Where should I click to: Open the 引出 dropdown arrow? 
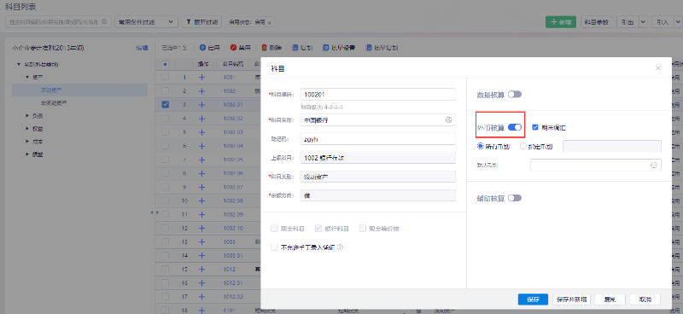(x=643, y=22)
